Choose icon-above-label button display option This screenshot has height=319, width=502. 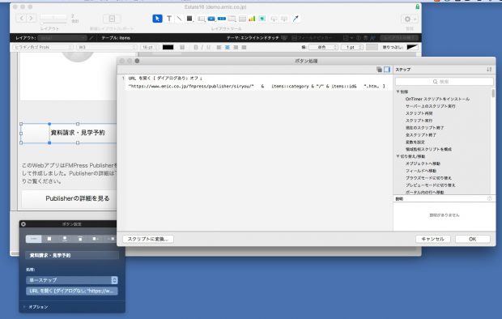[65, 239]
